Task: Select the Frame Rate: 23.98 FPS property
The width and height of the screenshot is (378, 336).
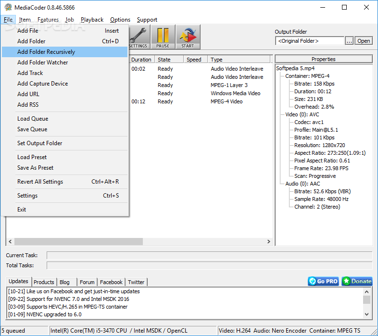Action: (x=321, y=169)
